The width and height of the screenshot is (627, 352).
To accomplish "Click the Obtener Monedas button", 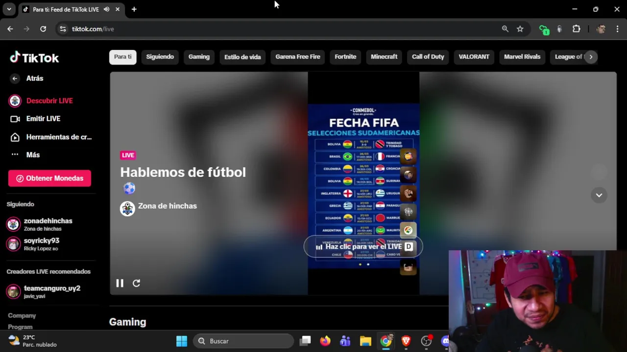I will coord(49,178).
